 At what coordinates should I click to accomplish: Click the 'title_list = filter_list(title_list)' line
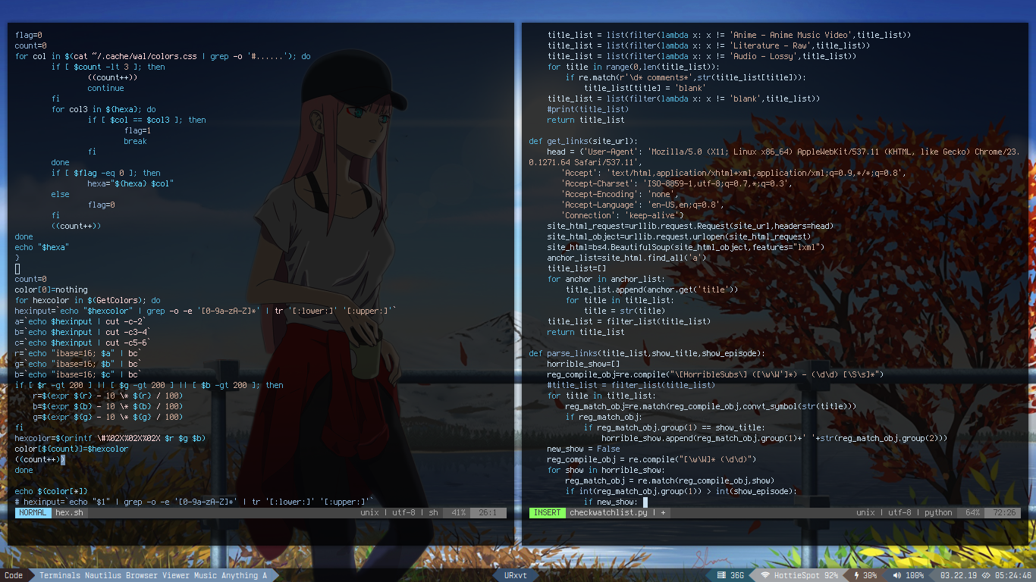point(629,321)
